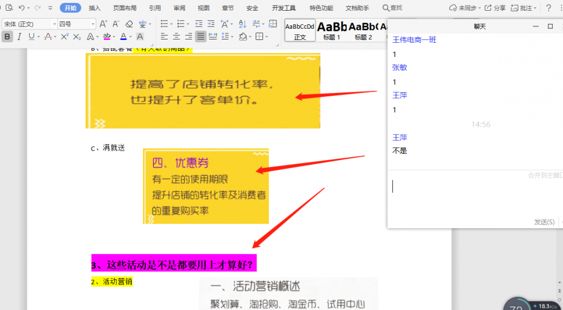Toggle subscript formatting
The width and height of the screenshot is (563, 310).
click(x=77, y=36)
